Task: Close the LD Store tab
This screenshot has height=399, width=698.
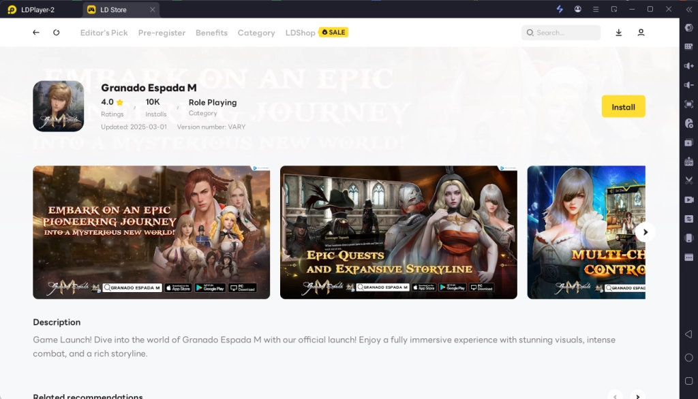Action: (x=152, y=10)
